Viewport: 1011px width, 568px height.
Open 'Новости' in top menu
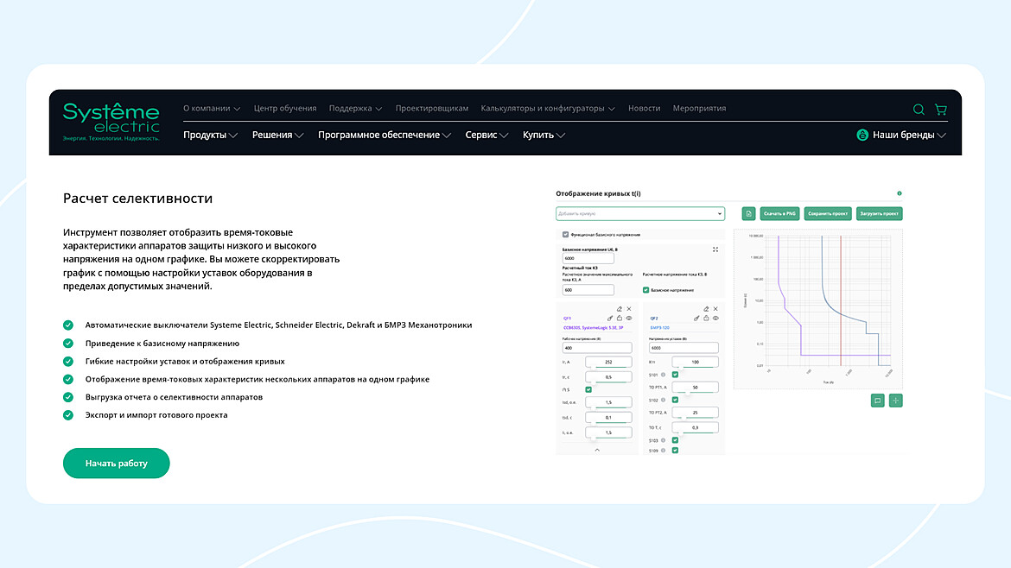[644, 108]
